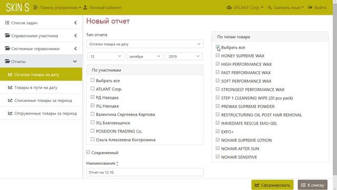Open the month dropdown showing октября
This screenshot has height=190, width=337.
pyautogui.click(x=145, y=56)
